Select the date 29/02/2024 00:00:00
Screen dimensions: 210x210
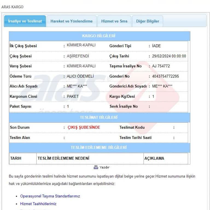pos(169,56)
